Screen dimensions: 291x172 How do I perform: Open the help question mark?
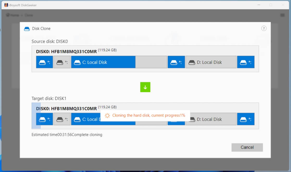coord(264,28)
